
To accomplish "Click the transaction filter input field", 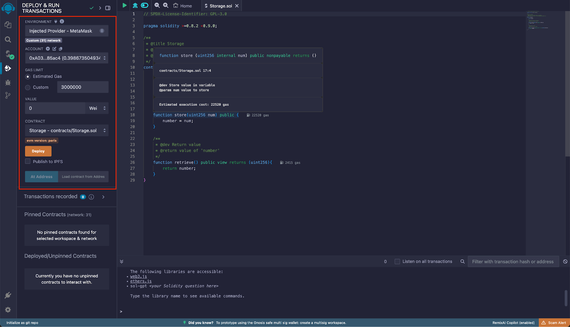I will coord(513,261).
